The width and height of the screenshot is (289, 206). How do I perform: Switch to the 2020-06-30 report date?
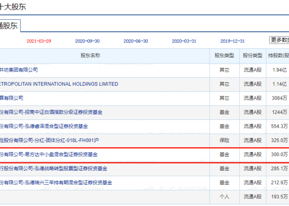(x=136, y=41)
